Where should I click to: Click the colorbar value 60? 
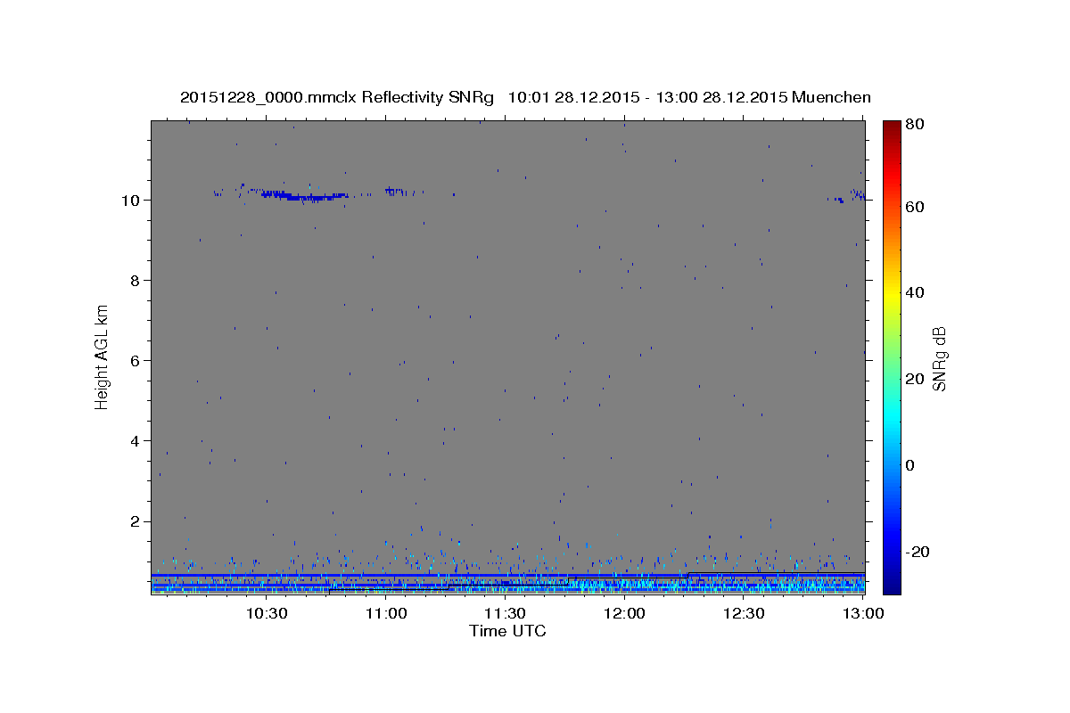(x=916, y=207)
